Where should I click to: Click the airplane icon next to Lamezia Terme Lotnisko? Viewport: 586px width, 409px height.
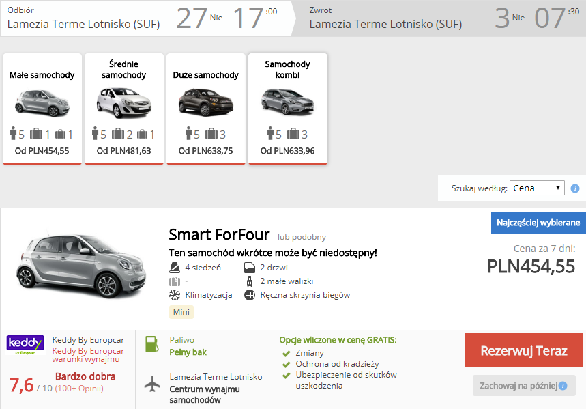(152, 384)
